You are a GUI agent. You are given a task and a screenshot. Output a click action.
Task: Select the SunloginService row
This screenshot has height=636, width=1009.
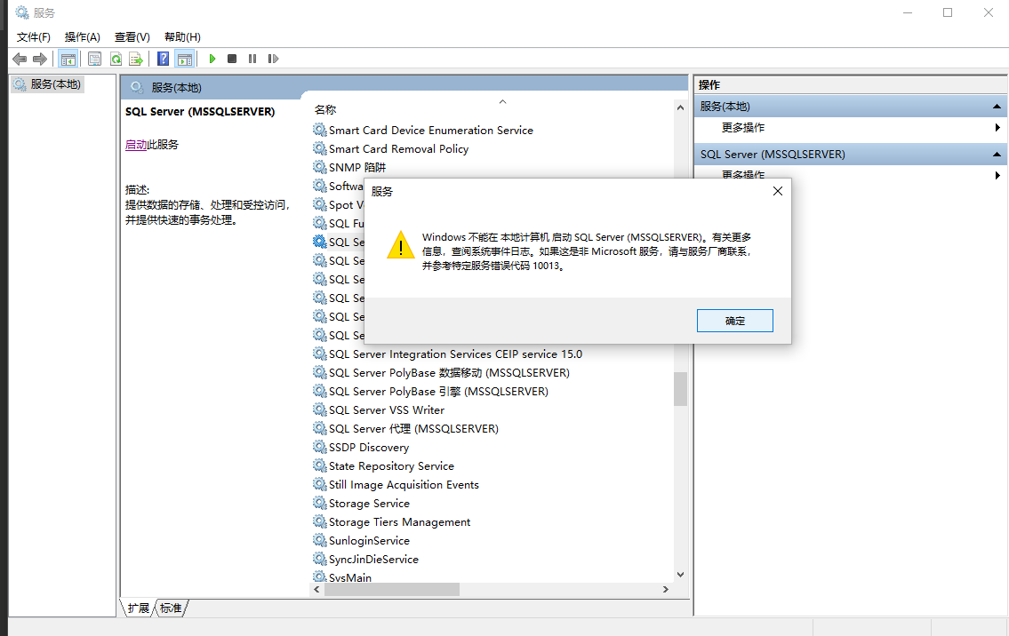pos(361,540)
